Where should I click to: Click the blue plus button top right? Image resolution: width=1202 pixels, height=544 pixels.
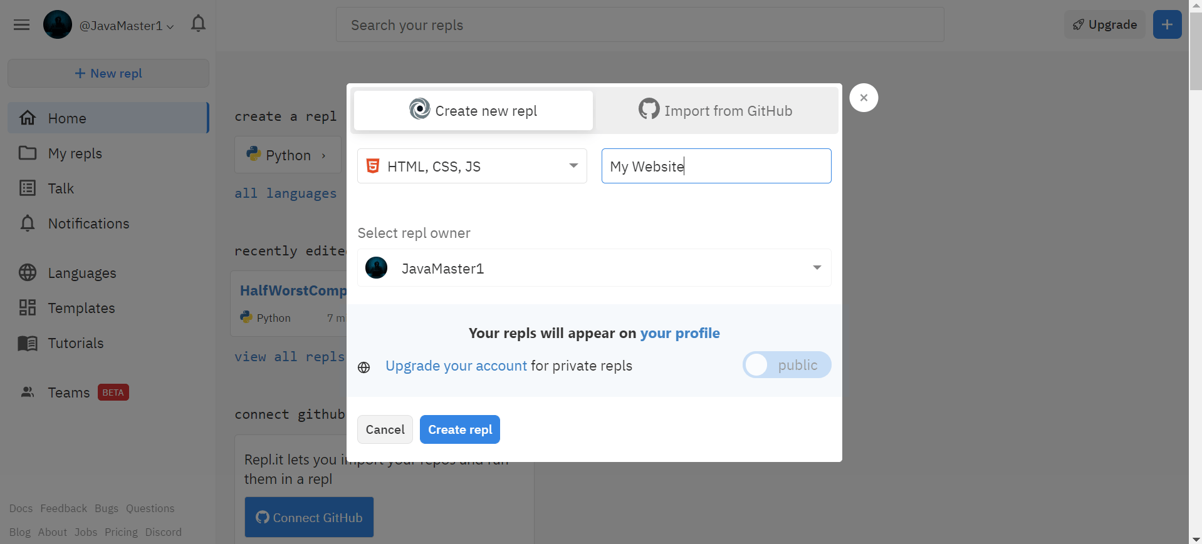click(1167, 24)
